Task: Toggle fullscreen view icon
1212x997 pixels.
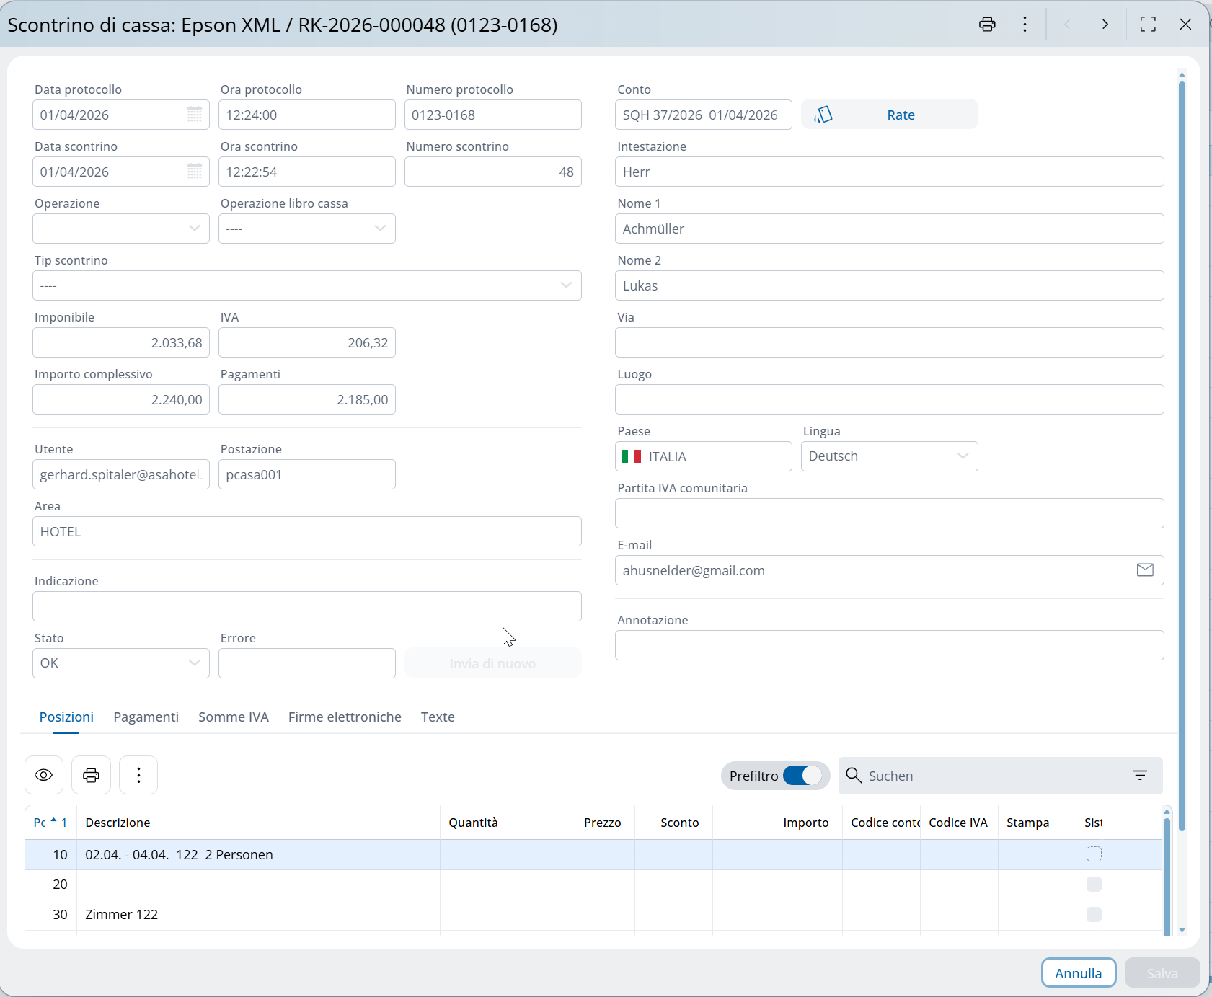Action: [x=1148, y=25]
